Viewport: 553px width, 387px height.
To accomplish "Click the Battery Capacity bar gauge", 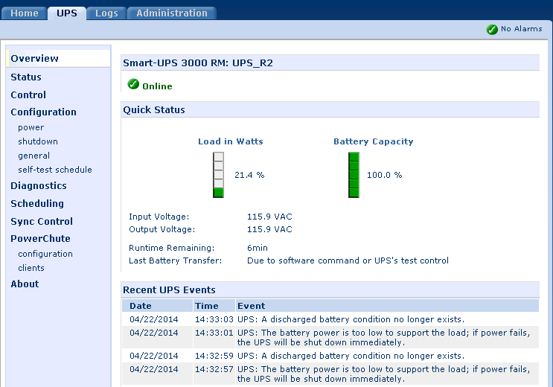I will coord(354,175).
